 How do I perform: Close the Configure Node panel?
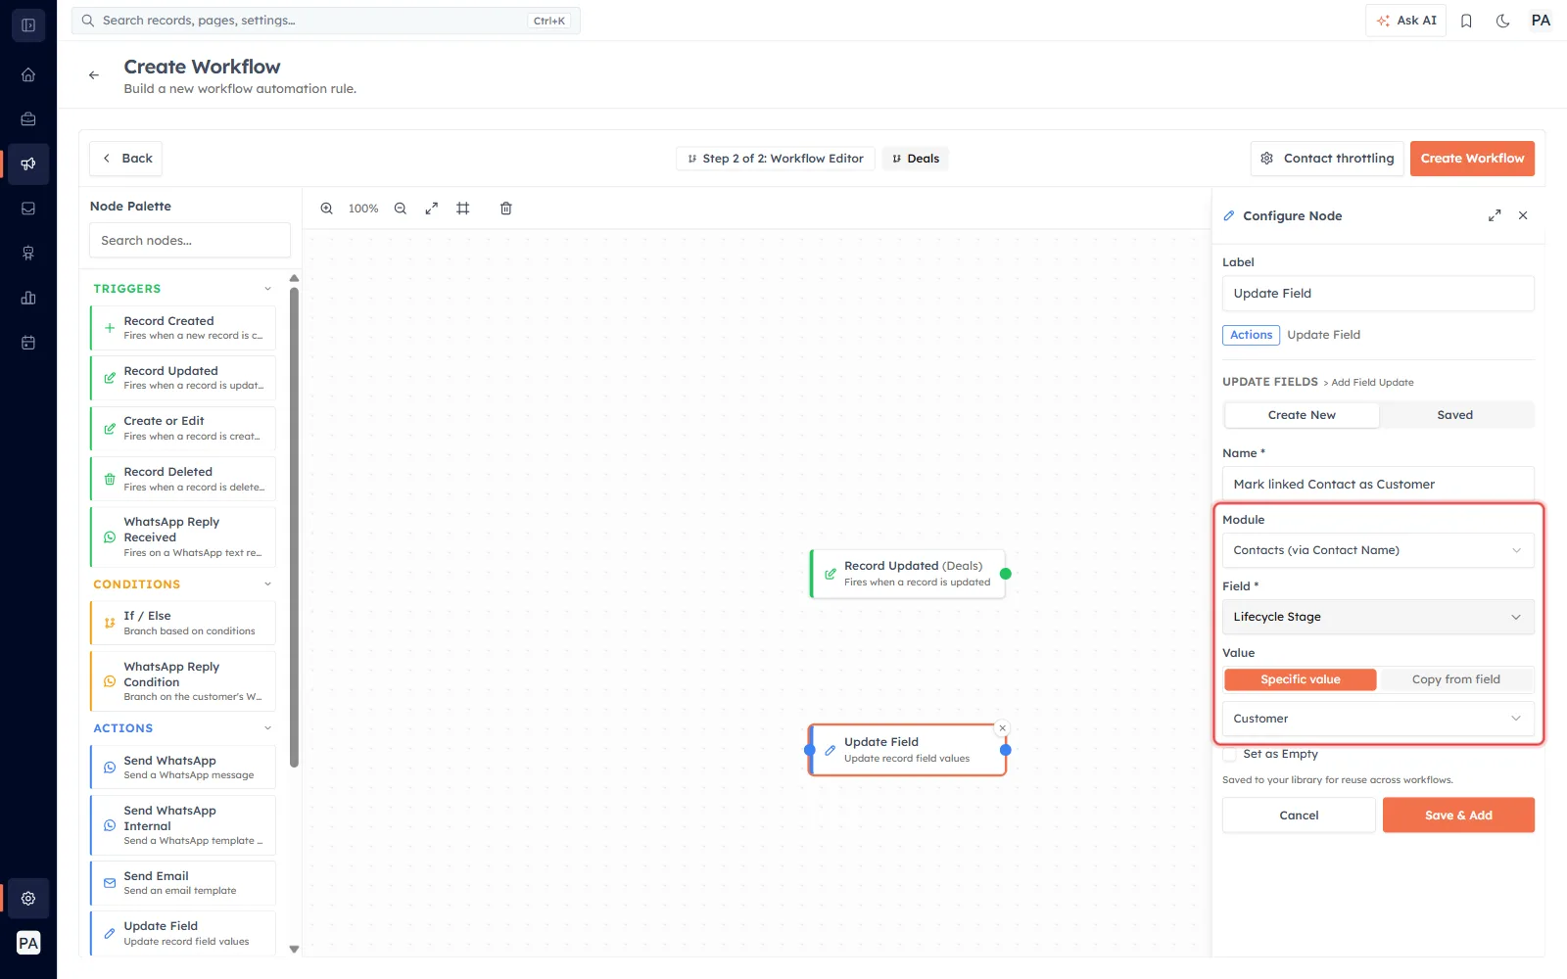click(x=1523, y=215)
